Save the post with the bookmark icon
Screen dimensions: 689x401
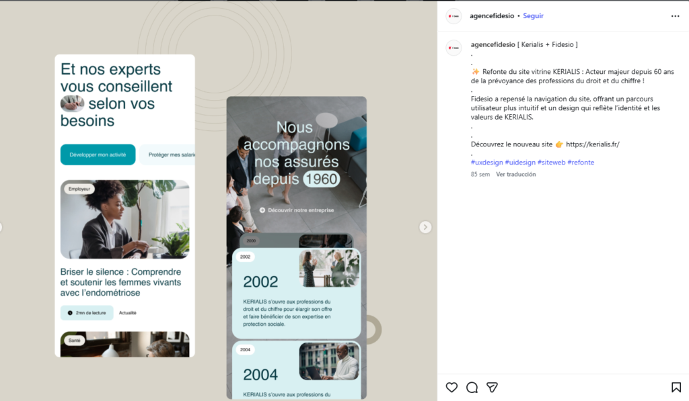coord(676,388)
